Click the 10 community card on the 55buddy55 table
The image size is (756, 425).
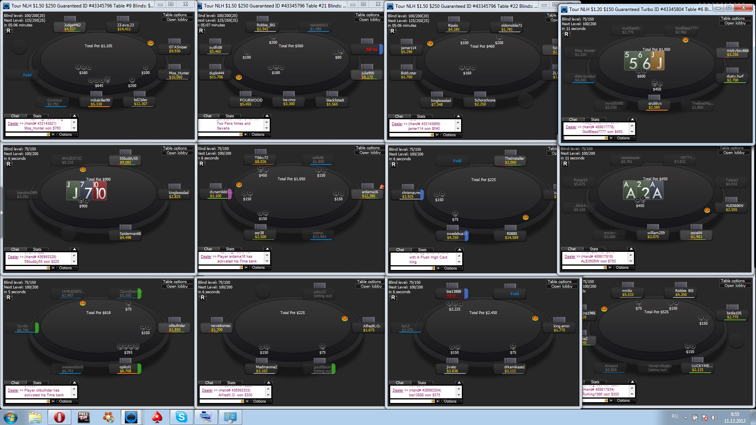click(100, 190)
